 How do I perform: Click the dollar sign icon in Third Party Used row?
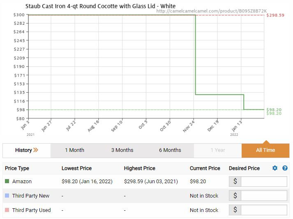235,210
